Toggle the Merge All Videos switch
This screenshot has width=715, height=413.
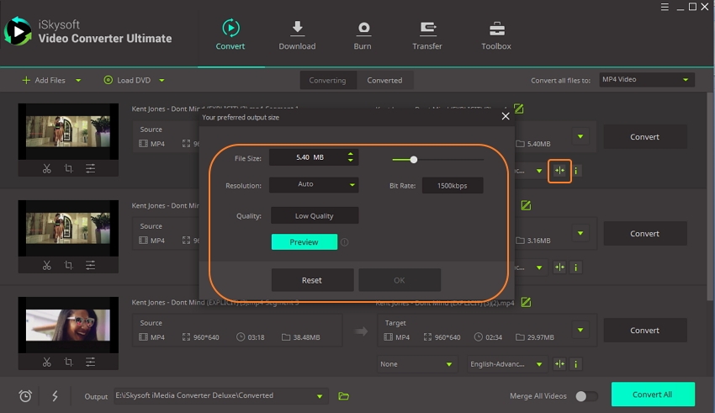click(x=586, y=396)
